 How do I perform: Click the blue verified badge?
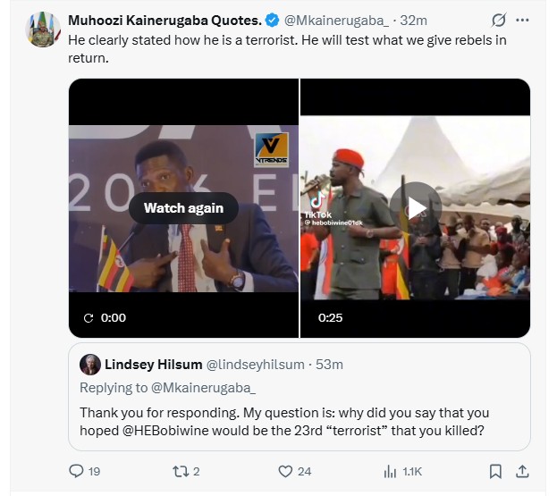point(274,21)
